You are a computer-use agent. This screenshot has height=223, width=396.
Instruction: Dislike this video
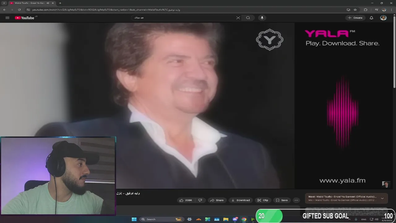click(x=200, y=200)
